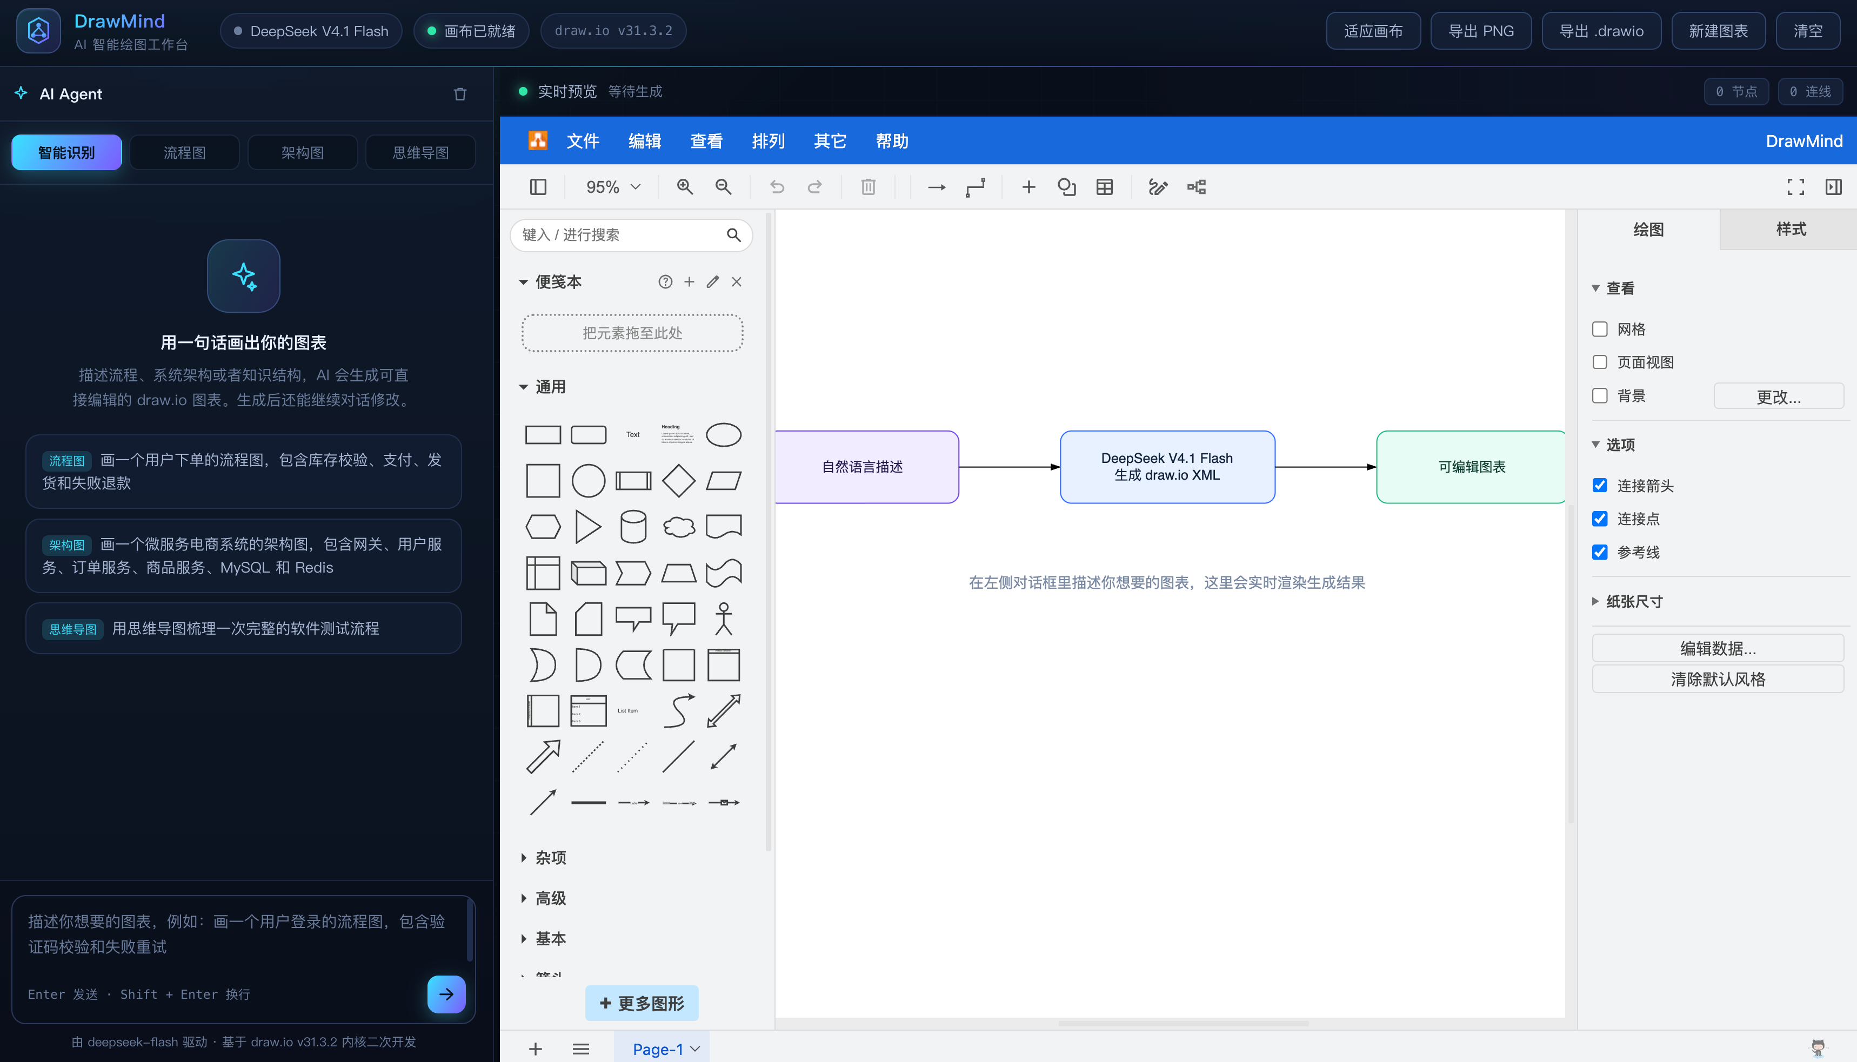1857x1062 pixels.
Task: Toggle the shapes sidebar panel icon
Action: point(538,187)
